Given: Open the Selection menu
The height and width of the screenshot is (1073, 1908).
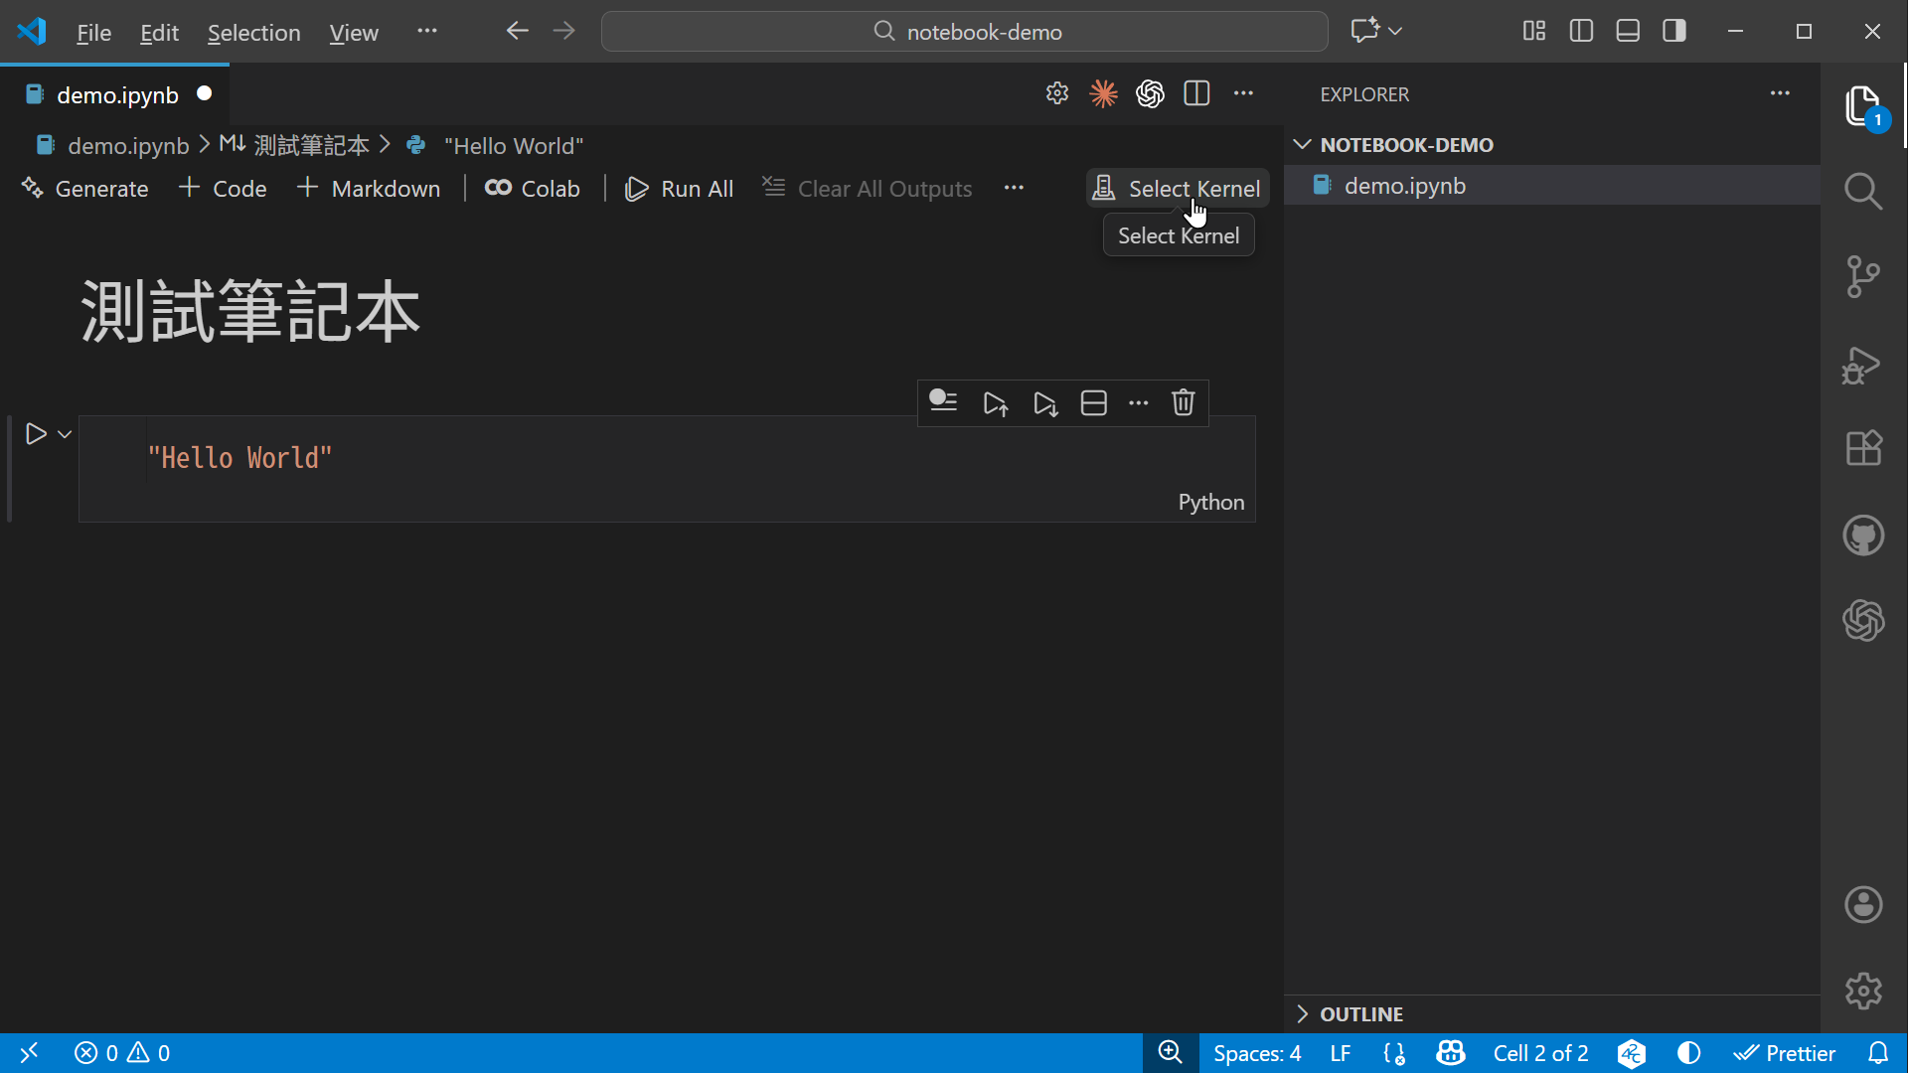Looking at the screenshot, I should click(x=253, y=32).
